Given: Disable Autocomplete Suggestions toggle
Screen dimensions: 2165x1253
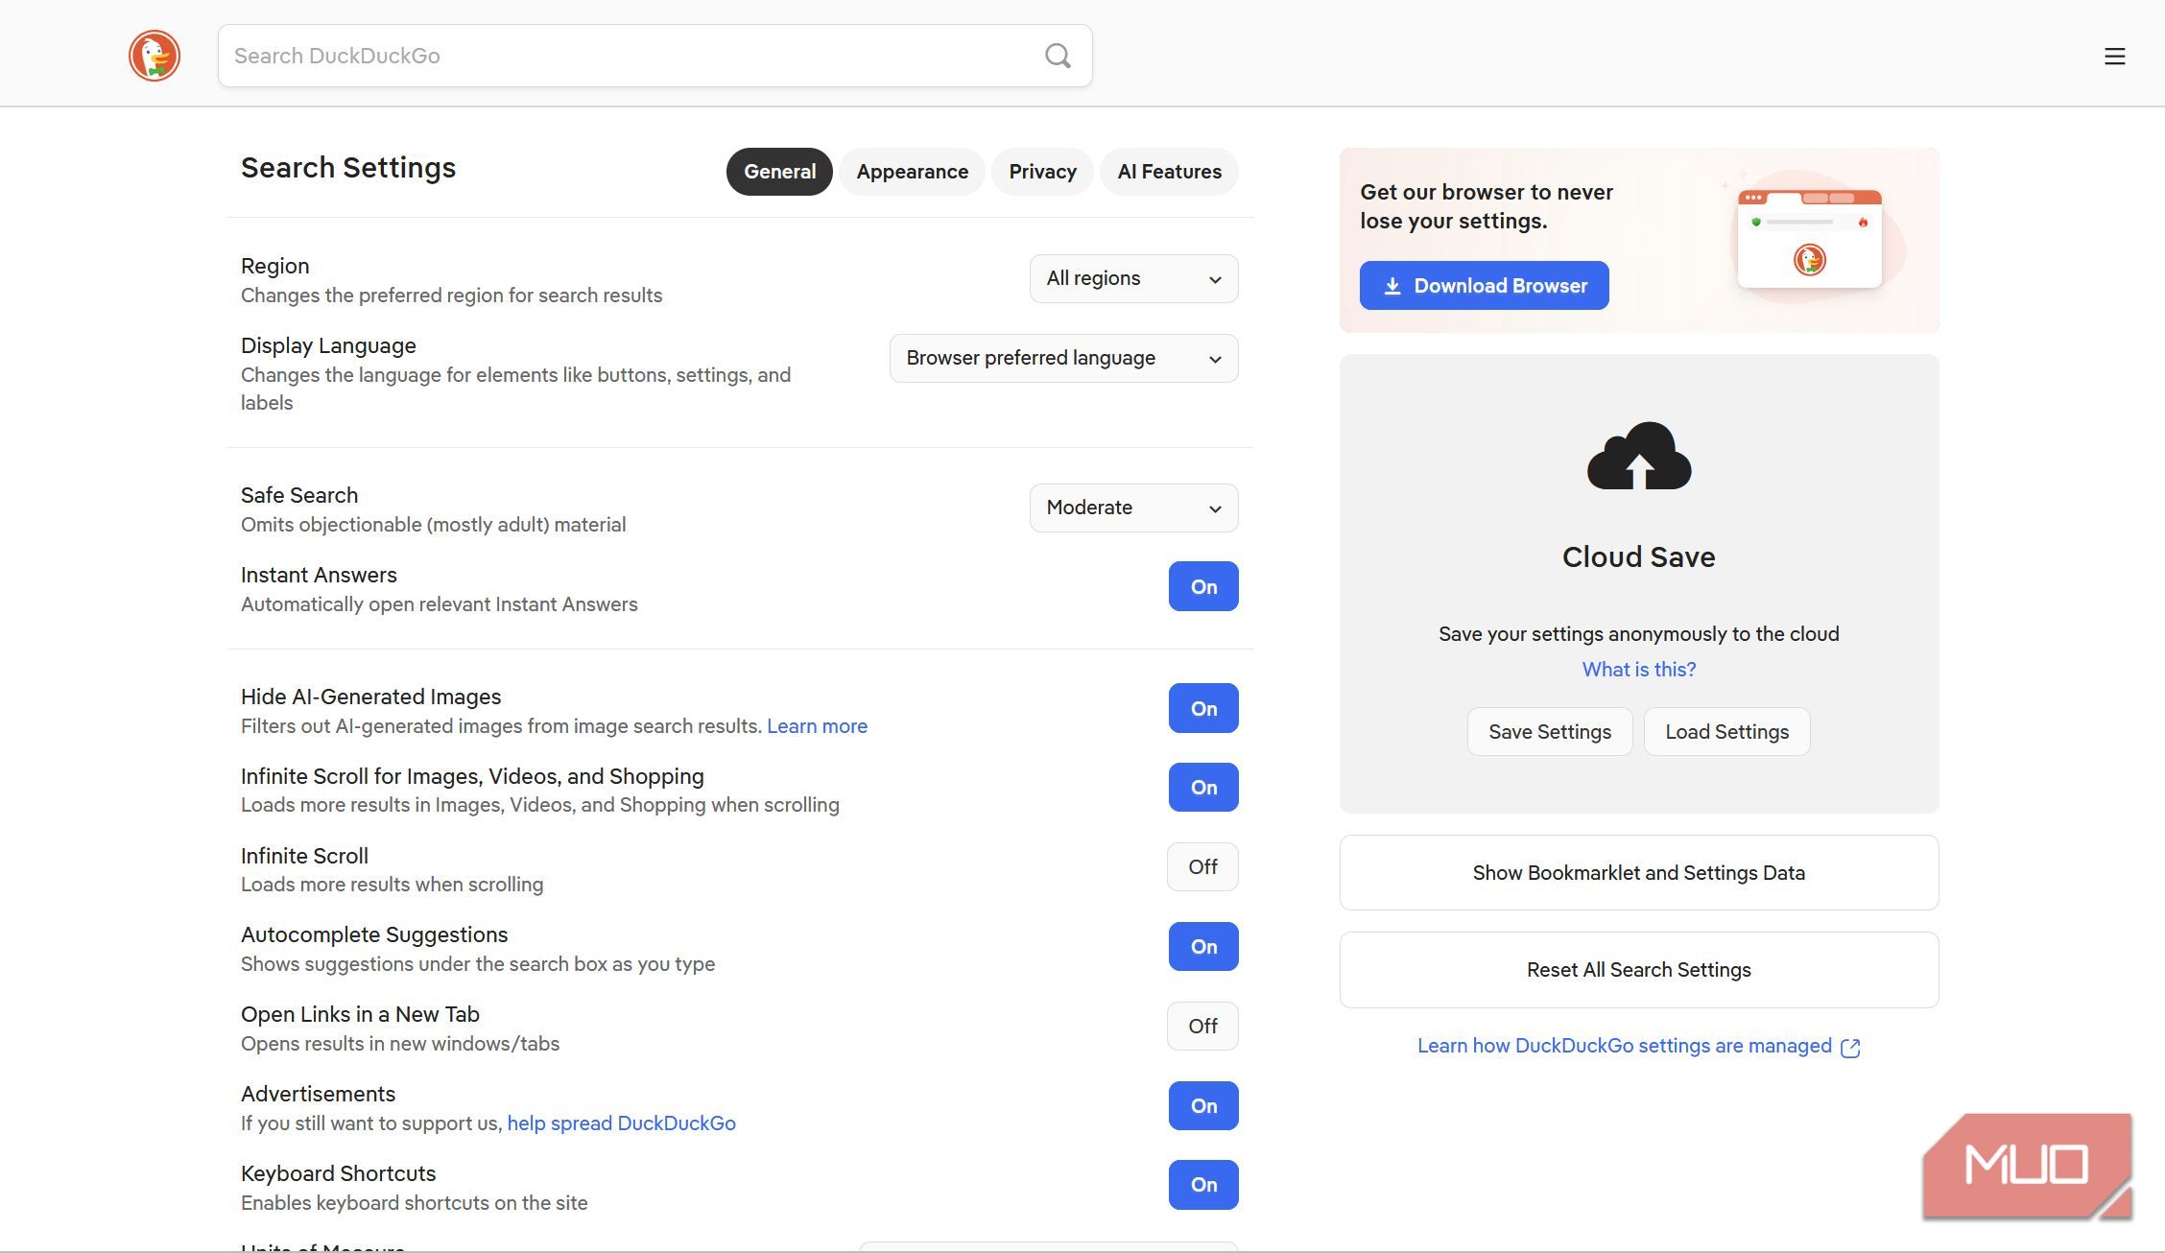Looking at the screenshot, I should point(1203,946).
